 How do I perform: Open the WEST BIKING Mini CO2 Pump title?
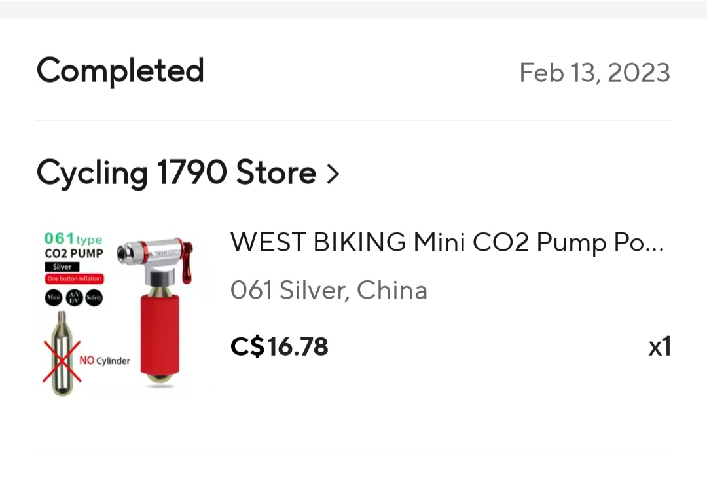point(446,243)
